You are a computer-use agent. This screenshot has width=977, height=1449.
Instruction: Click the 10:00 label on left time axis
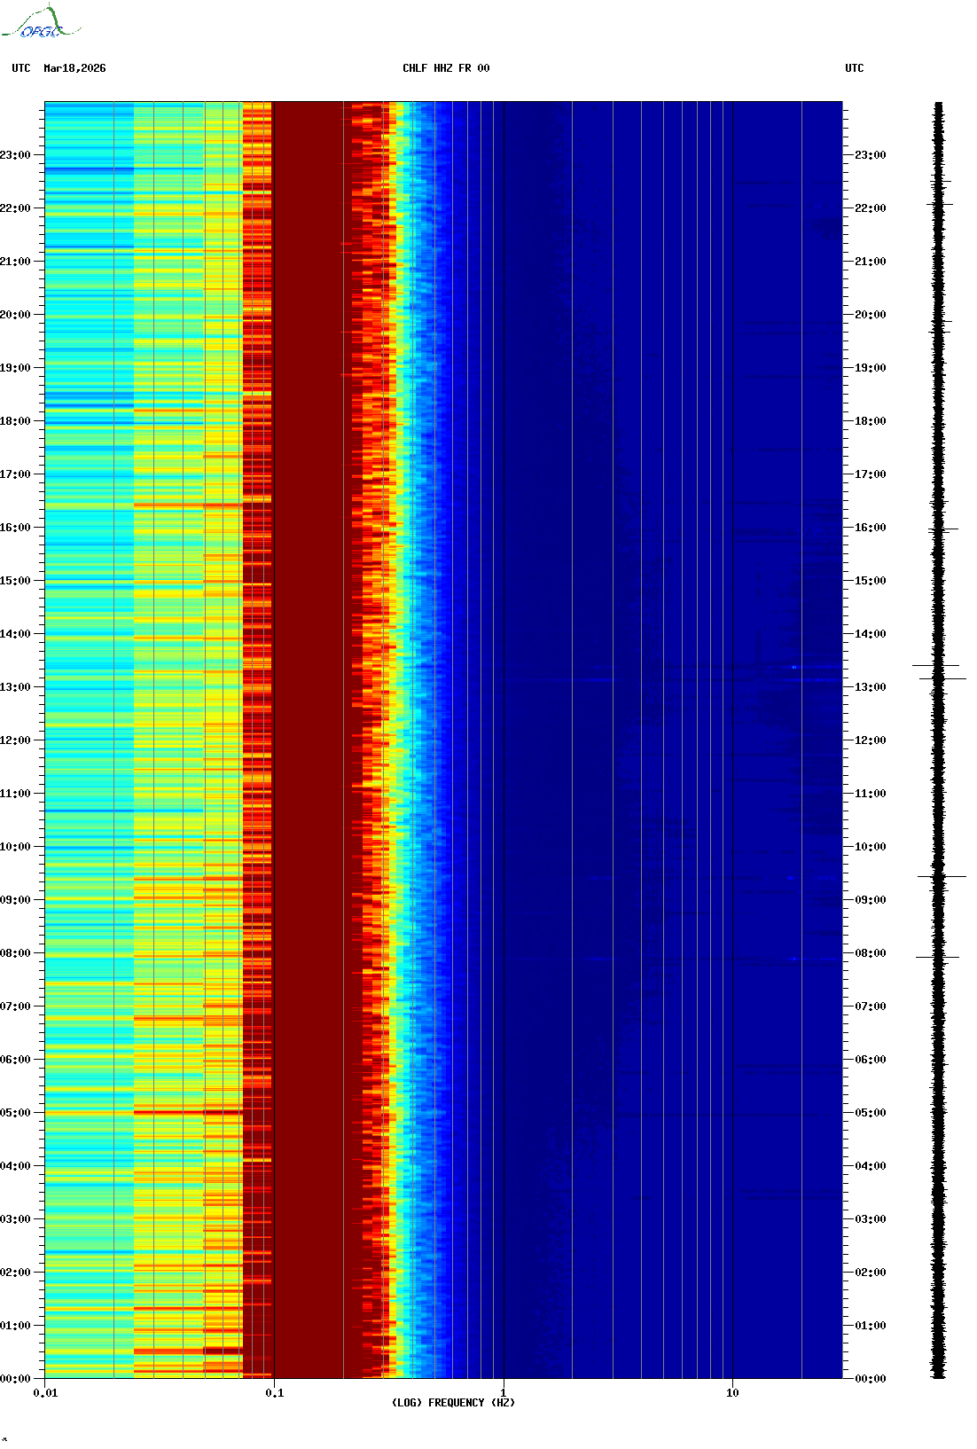[x=15, y=847]
